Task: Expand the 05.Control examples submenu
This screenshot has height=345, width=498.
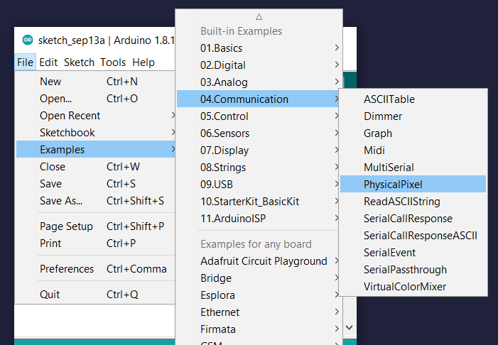Action: 258,116
